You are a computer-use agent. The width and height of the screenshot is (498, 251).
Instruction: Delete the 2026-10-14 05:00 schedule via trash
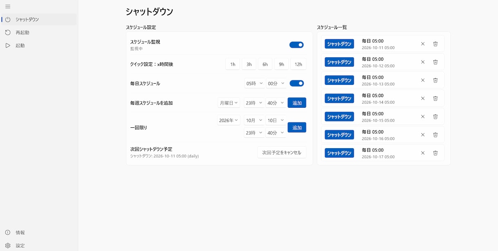(x=436, y=98)
